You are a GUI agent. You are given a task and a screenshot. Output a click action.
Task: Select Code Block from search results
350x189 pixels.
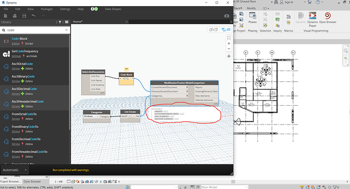coord(34,41)
